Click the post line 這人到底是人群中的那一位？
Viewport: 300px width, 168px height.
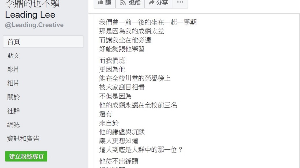coord(141,150)
